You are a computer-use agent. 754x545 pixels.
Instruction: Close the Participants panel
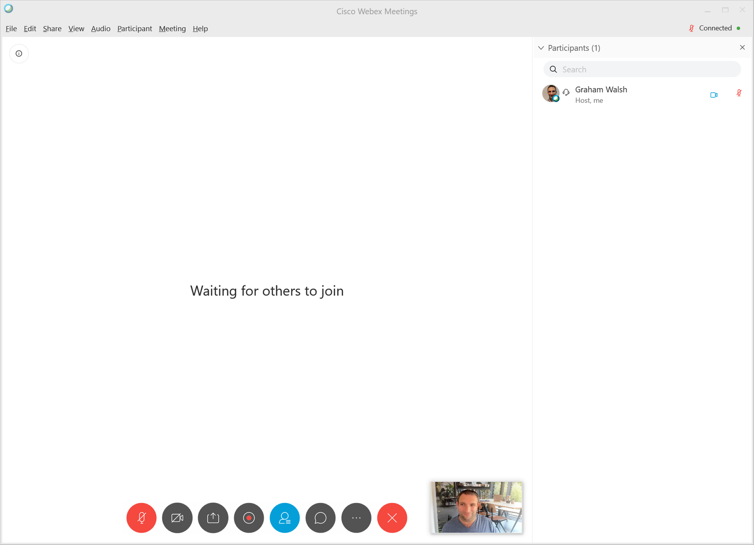[742, 47]
